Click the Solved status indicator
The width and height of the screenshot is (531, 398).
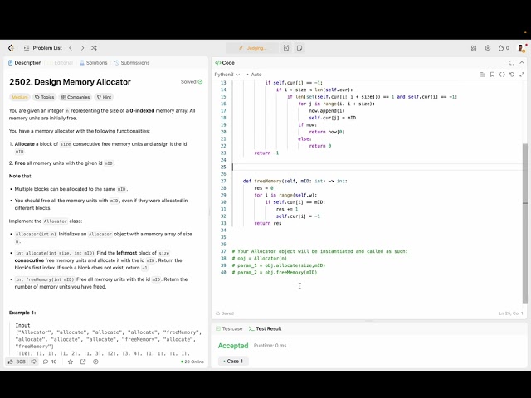[x=192, y=81]
